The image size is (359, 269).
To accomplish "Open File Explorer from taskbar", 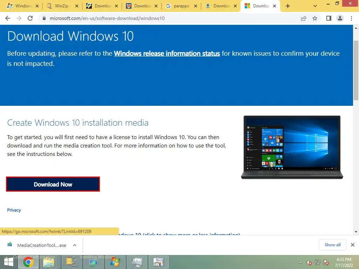I will (49, 262).
